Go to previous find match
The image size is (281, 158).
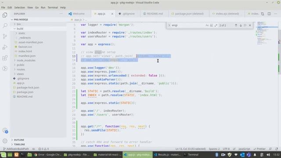236,25
